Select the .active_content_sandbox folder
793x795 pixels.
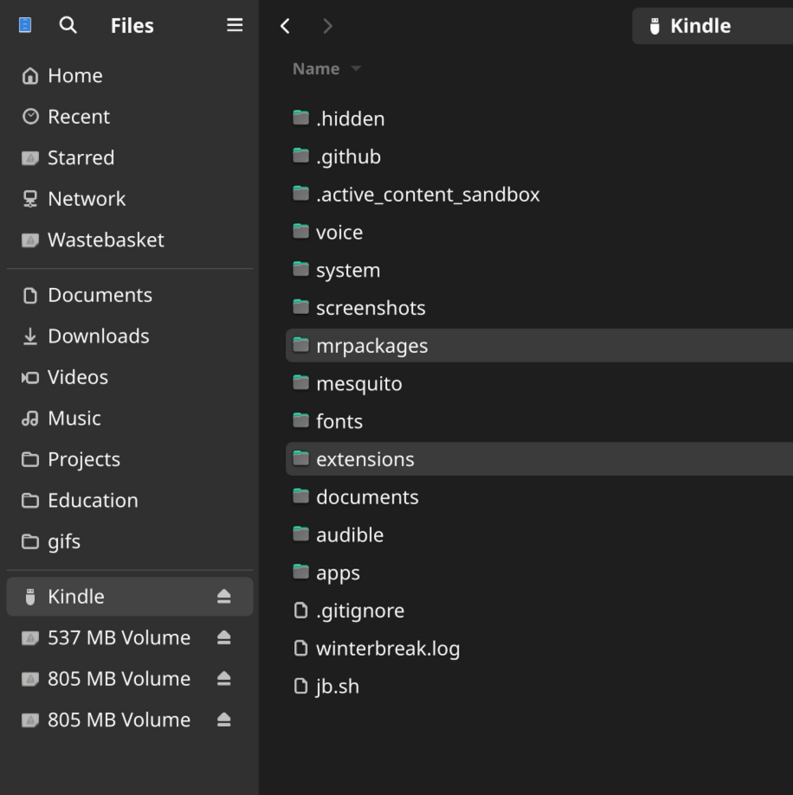[427, 195]
